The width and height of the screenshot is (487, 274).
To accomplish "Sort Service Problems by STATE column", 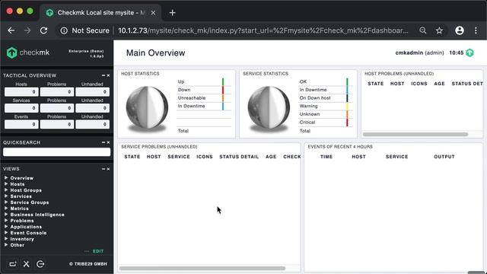I will pos(132,157).
